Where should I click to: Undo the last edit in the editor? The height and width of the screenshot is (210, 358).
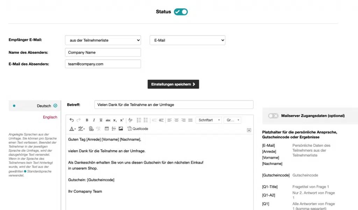(72, 120)
